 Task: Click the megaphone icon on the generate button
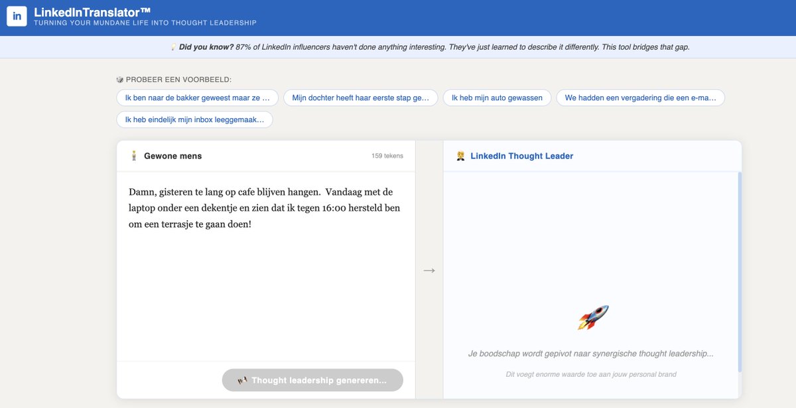(243, 380)
